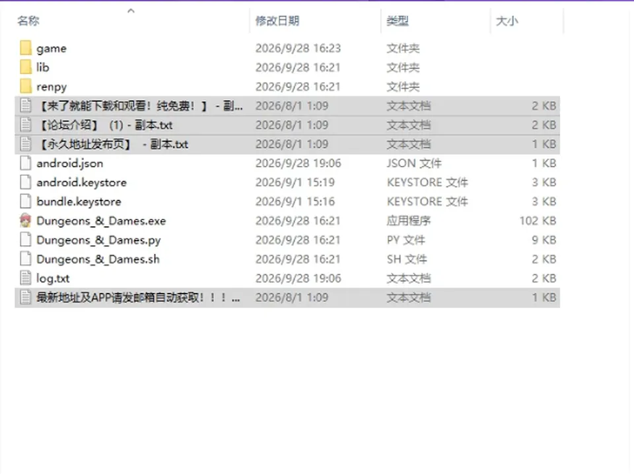Click the 最新地址及APP请发邮箱自动获取 file icon

tap(26, 297)
